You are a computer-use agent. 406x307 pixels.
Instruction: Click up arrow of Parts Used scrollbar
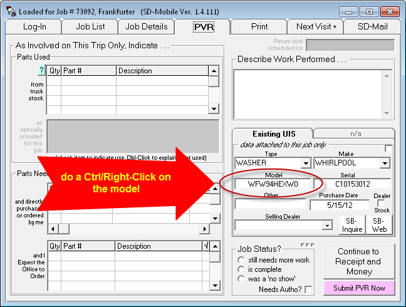pos(214,71)
